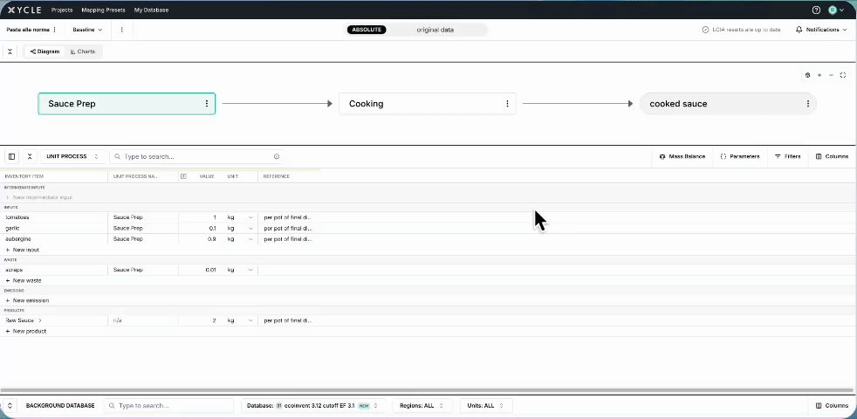Viewport: 857px width, 419px height.
Task: Add a New emission row
Action: coord(27,300)
